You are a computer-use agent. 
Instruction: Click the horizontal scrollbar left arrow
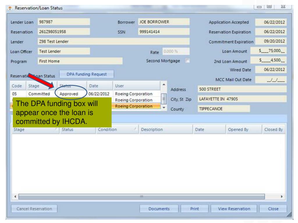(15, 197)
